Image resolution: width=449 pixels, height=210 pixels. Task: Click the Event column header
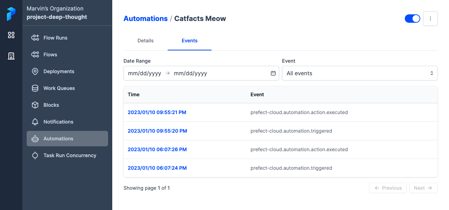point(257,94)
